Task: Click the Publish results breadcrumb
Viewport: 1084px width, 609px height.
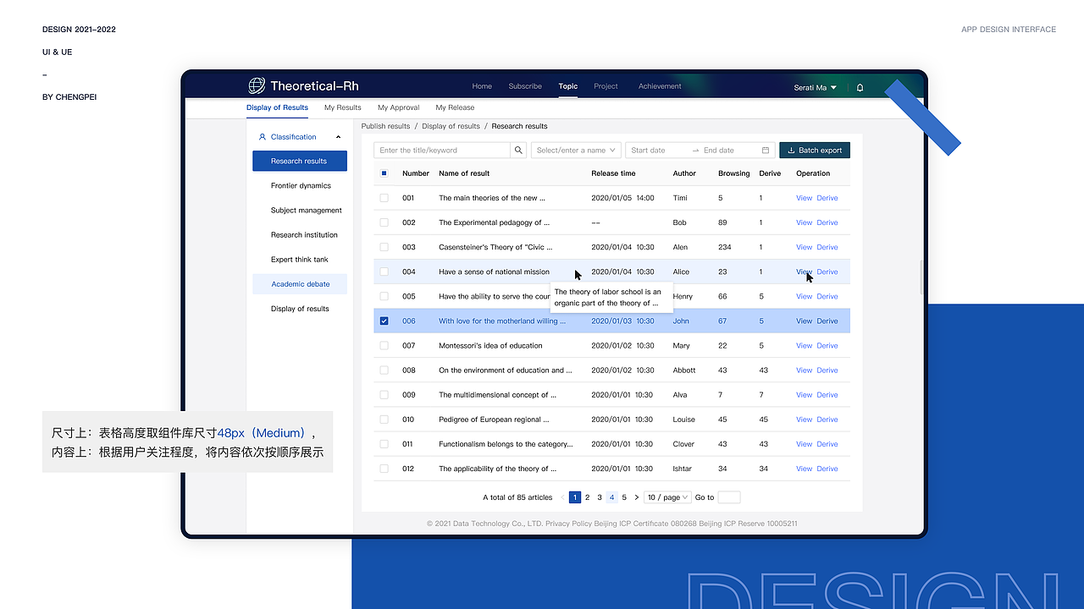Action: coord(385,126)
